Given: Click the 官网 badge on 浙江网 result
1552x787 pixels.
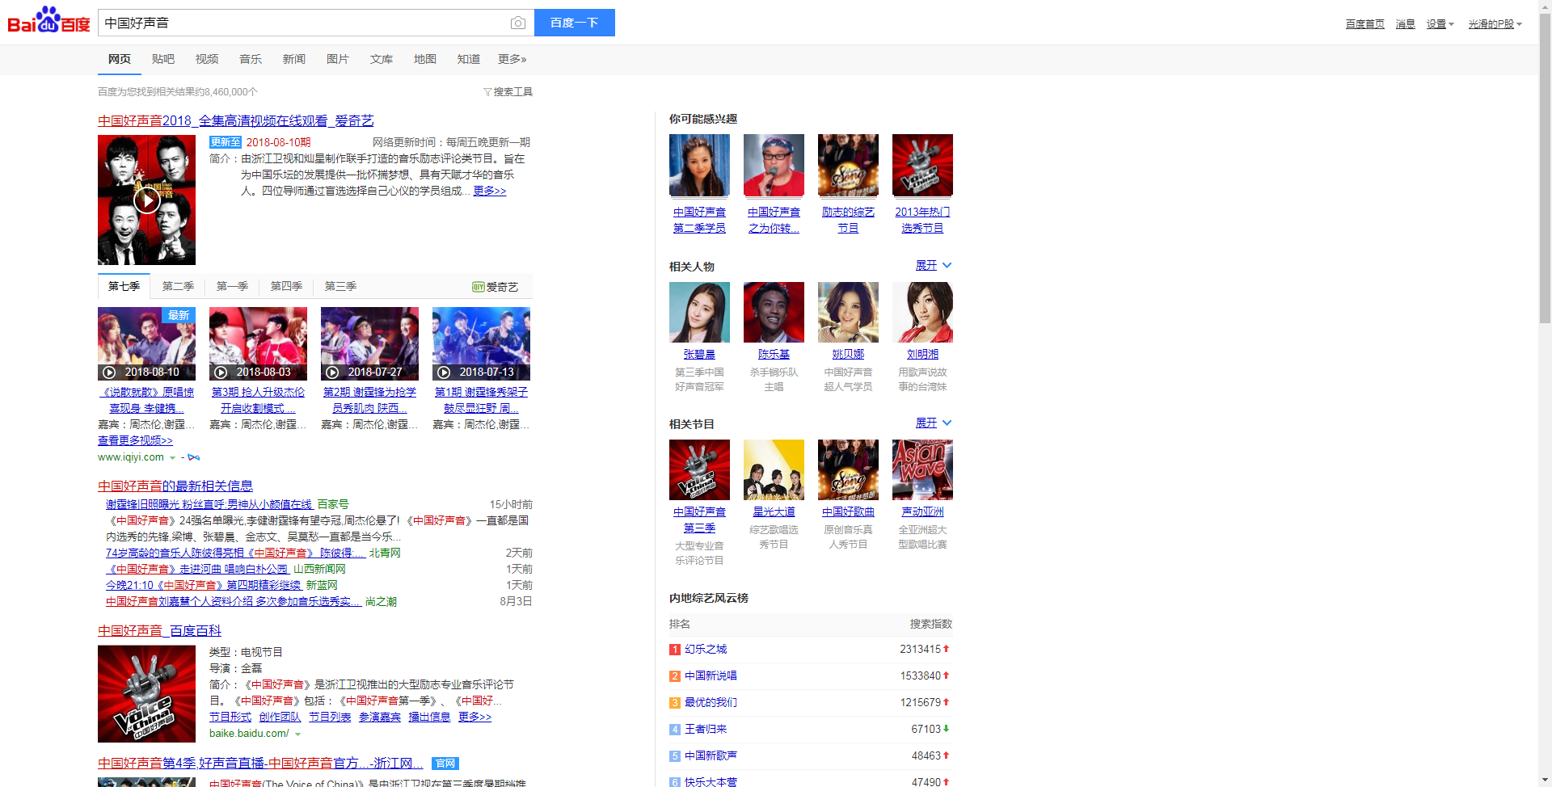Looking at the screenshot, I should click(x=445, y=764).
